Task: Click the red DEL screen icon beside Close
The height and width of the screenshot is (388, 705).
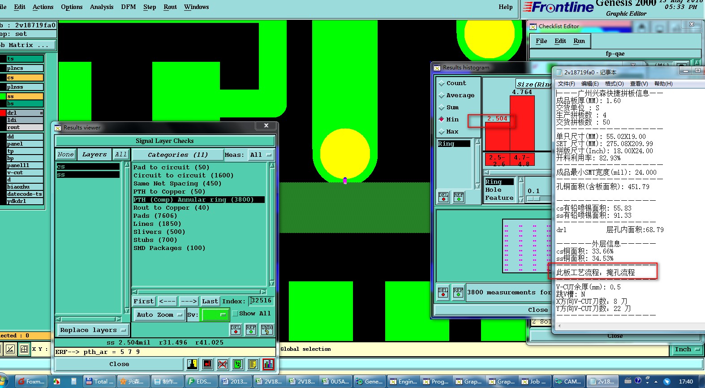Action: (207, 364)
